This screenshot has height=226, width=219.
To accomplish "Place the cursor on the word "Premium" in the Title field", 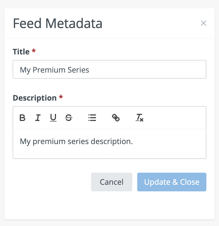I will point(46,70).
